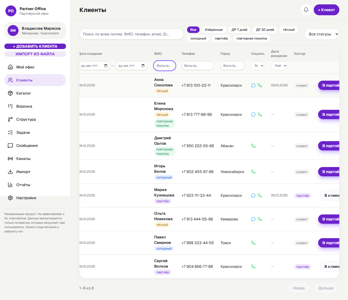Toggle the партнёр filter chip

coord(221,38)
